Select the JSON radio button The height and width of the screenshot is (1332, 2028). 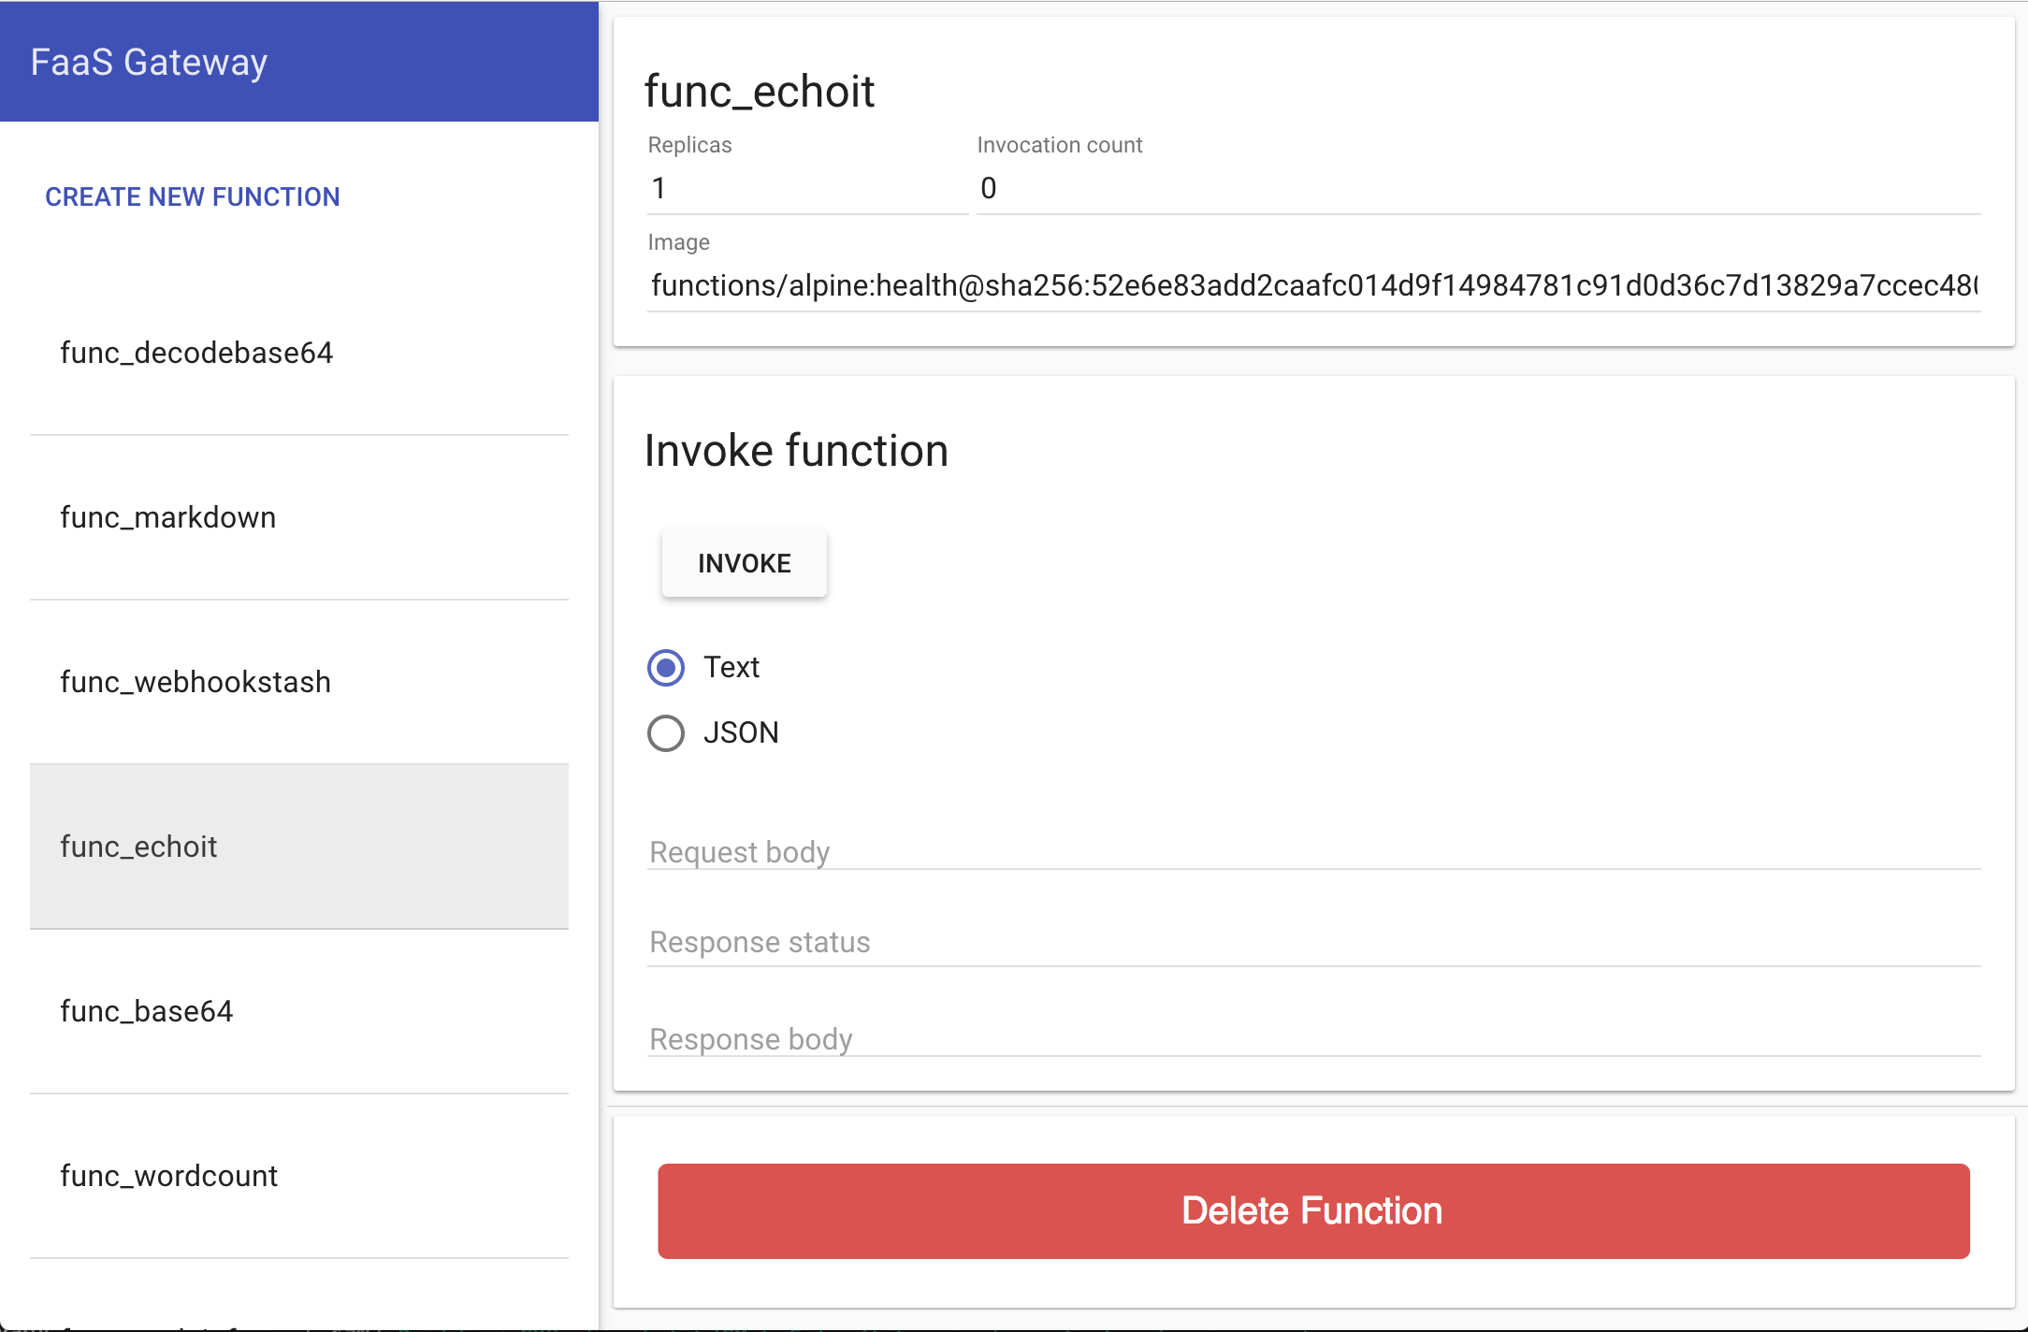coord(666,733)
